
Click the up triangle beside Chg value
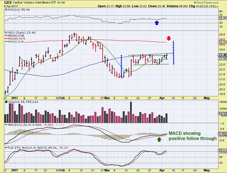(217, 6)
